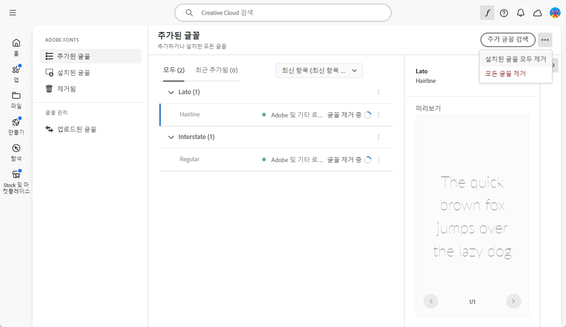Open more options for Interstate family
This screenshot has height=327, width=566.
click(x=379, y=137)
